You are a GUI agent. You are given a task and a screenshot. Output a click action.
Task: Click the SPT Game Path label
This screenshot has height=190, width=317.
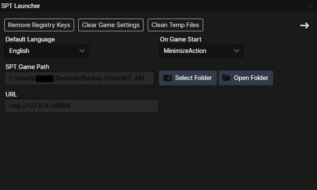27,67
